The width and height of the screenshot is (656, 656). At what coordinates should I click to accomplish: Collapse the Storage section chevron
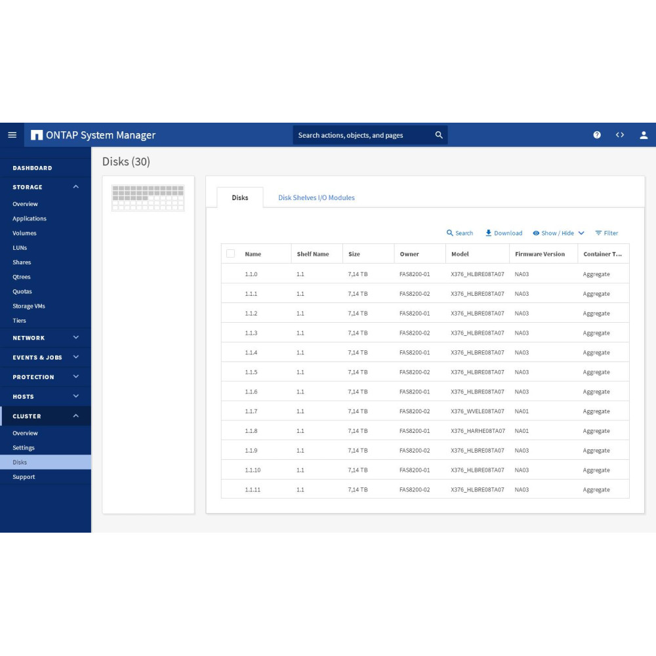point(76,187)
